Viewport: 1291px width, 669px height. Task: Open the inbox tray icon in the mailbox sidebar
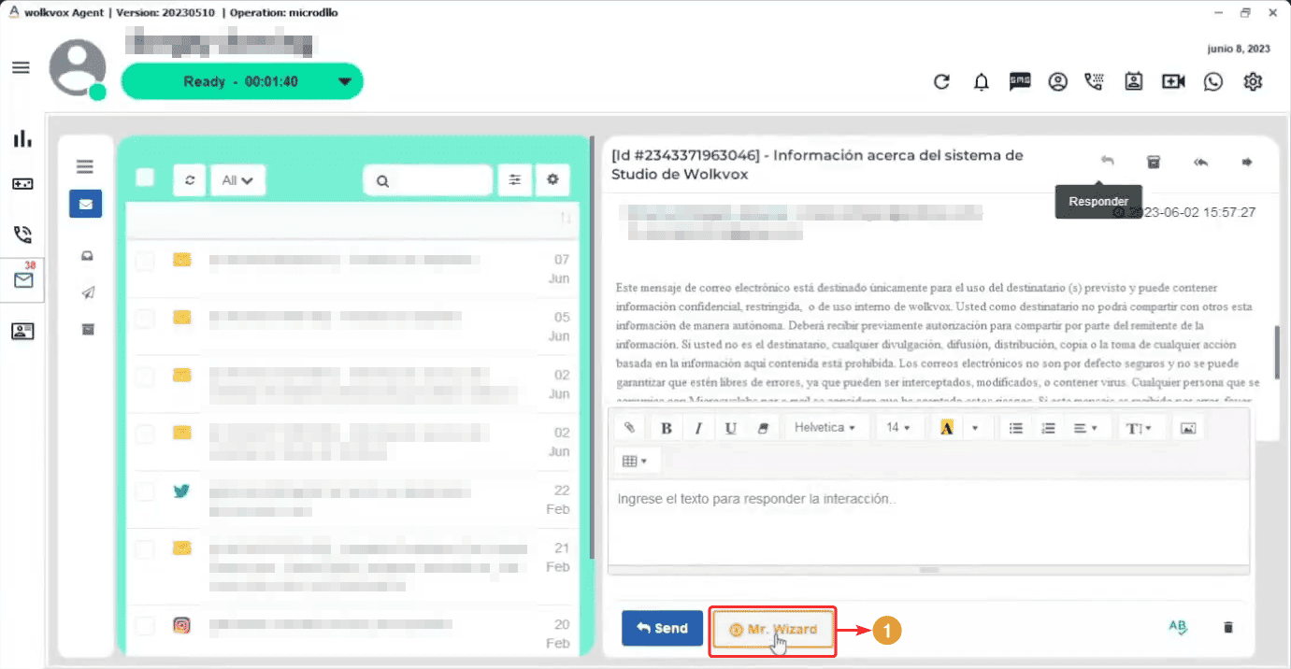tap(88, 256)
